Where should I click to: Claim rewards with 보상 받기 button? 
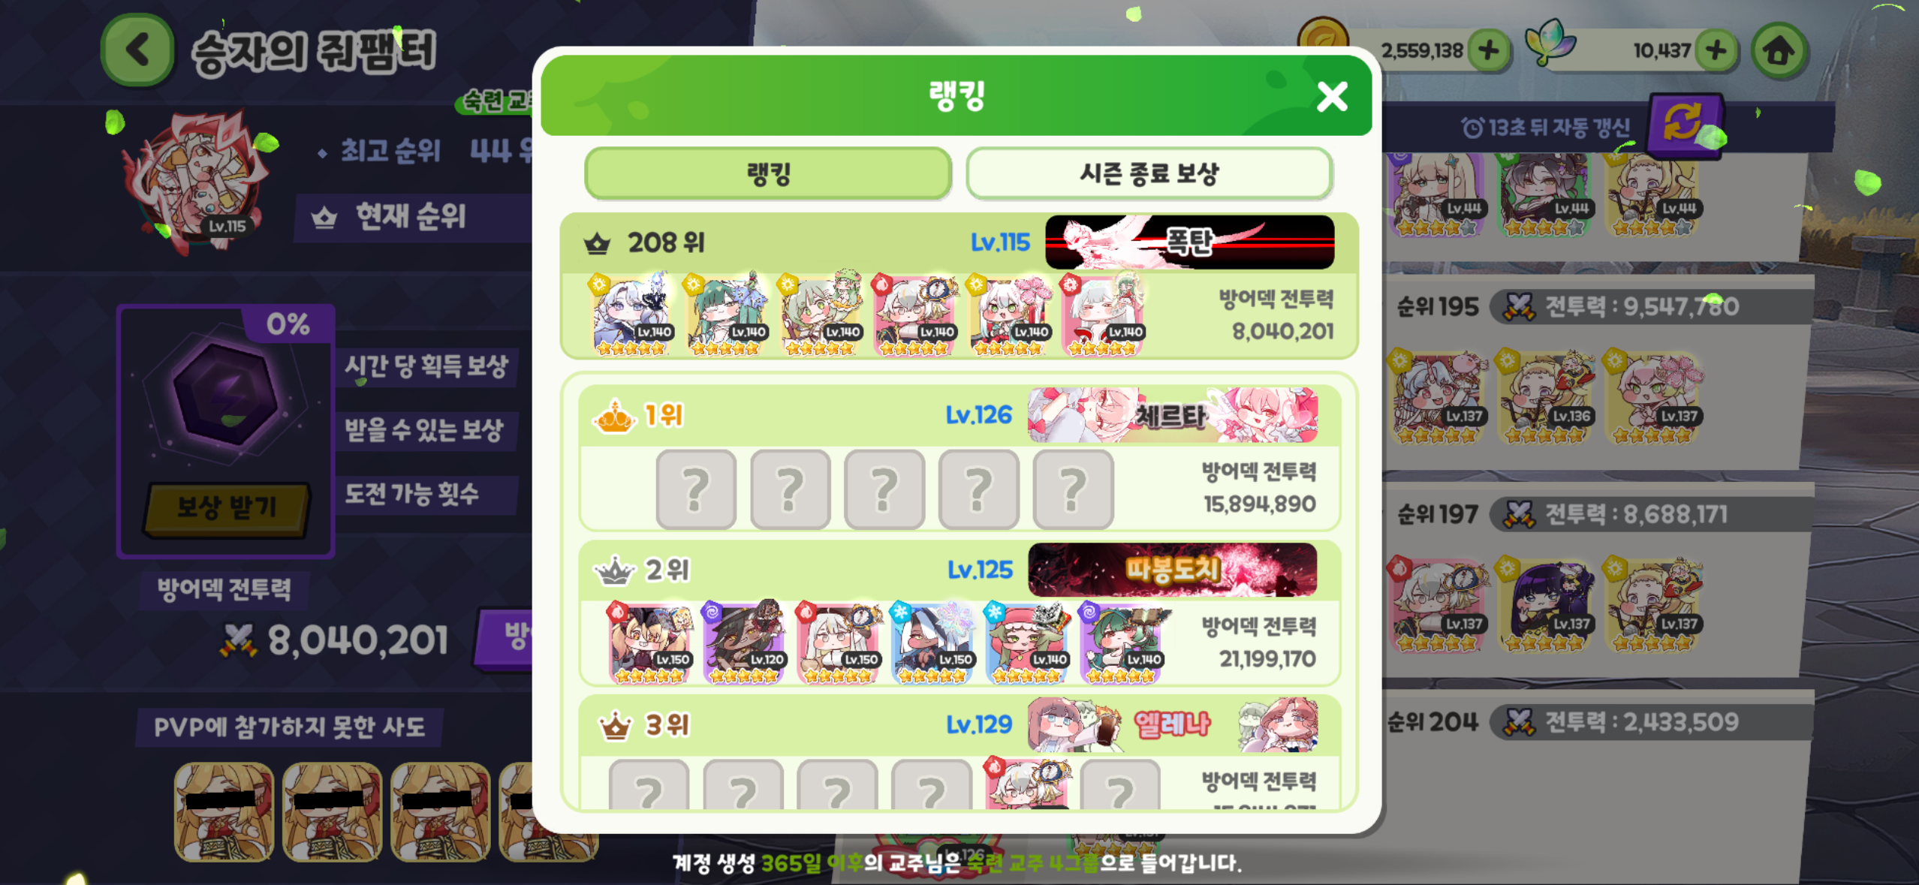226,508
